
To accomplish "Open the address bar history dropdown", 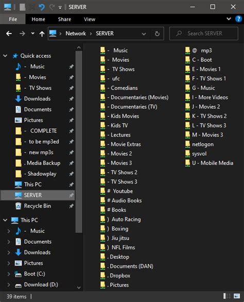I will [x=144, y=34].
